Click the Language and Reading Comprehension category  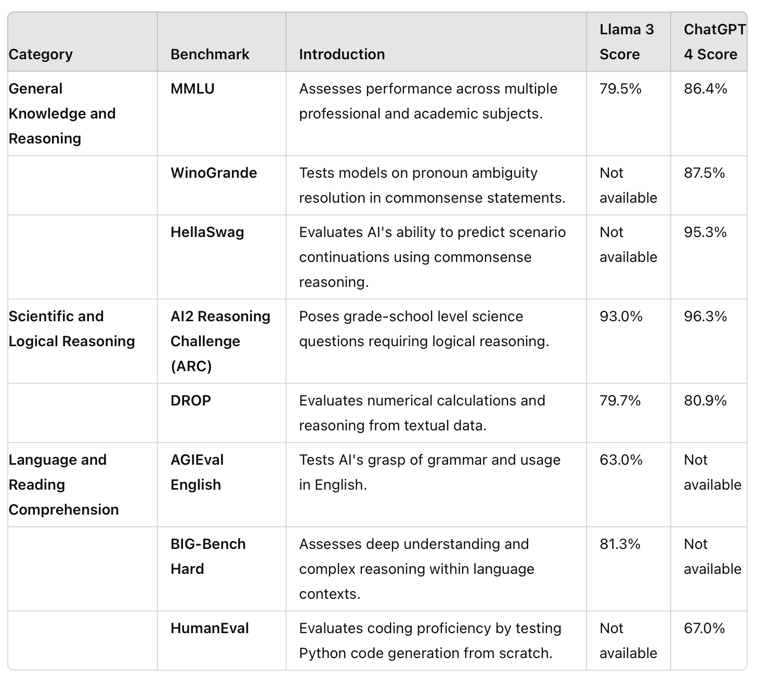pyautogui.click(x=63, y=484)
